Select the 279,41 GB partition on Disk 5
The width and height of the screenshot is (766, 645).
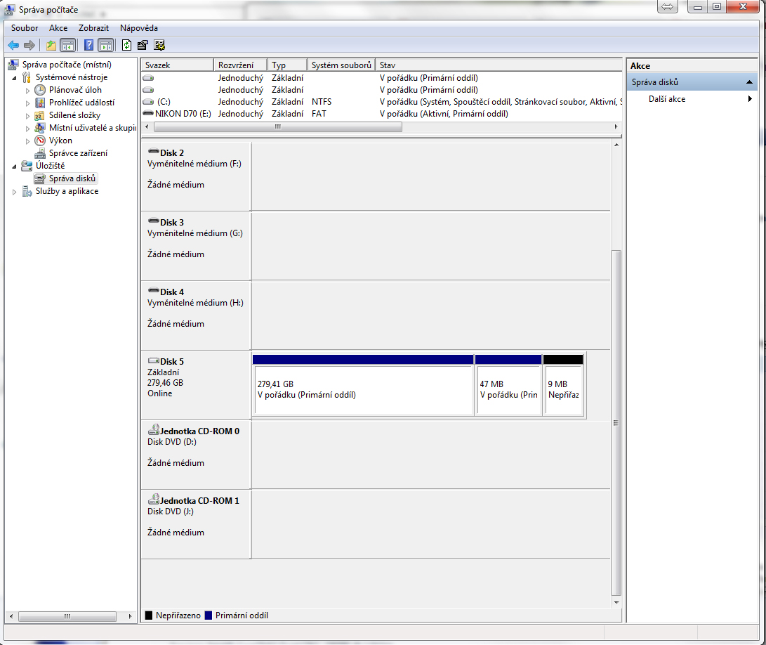coord(362,390)
